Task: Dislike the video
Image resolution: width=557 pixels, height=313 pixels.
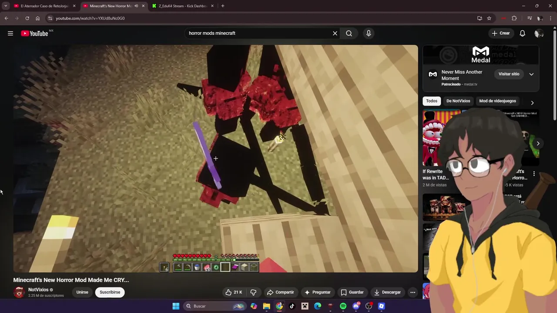Action: click(253, 292)
